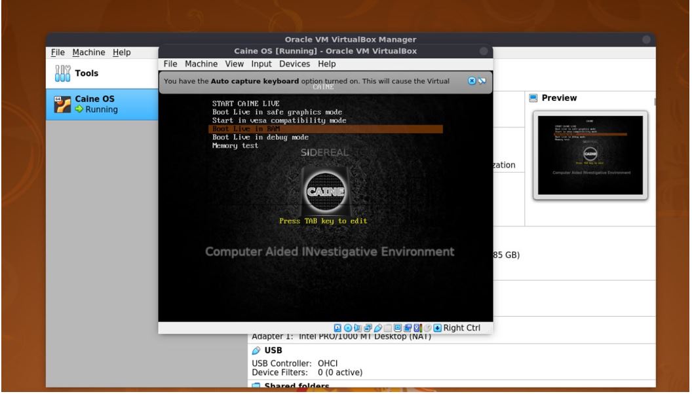Click the optical disc status bar icon

(x=348, y=328)
